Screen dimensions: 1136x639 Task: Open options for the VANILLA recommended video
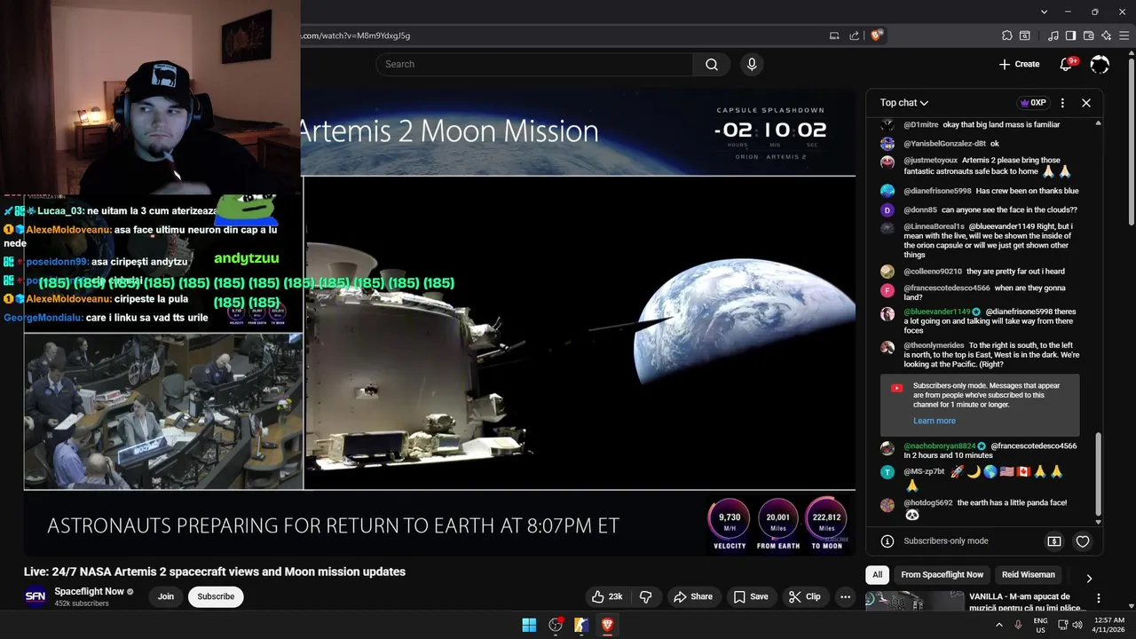click(x=1099, y=598)
